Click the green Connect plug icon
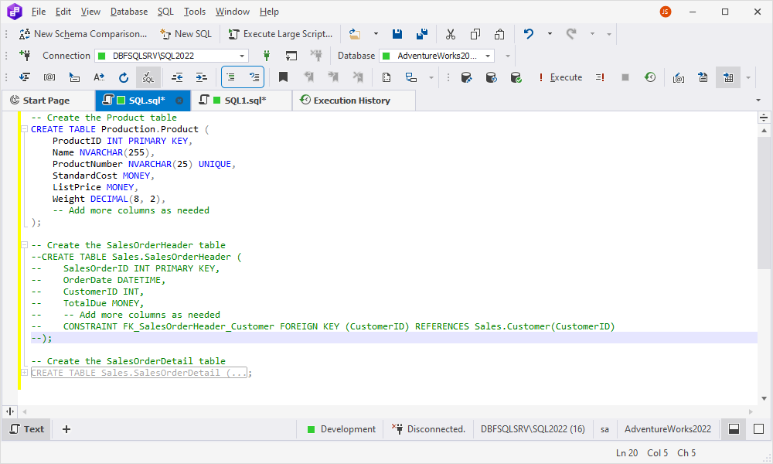 pyautogui.click(x=267, y=56)
